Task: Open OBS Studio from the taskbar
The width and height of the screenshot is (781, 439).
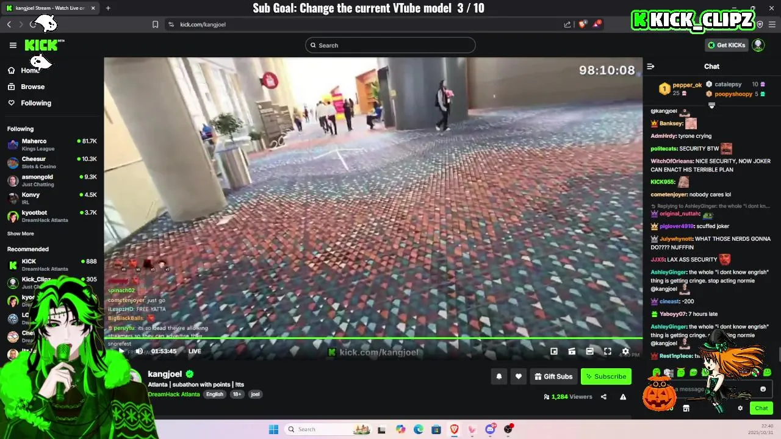Action: 508,429
